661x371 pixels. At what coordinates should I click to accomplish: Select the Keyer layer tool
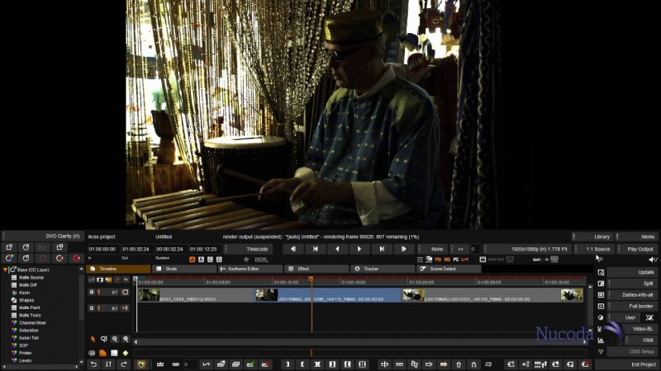point(25,293)
